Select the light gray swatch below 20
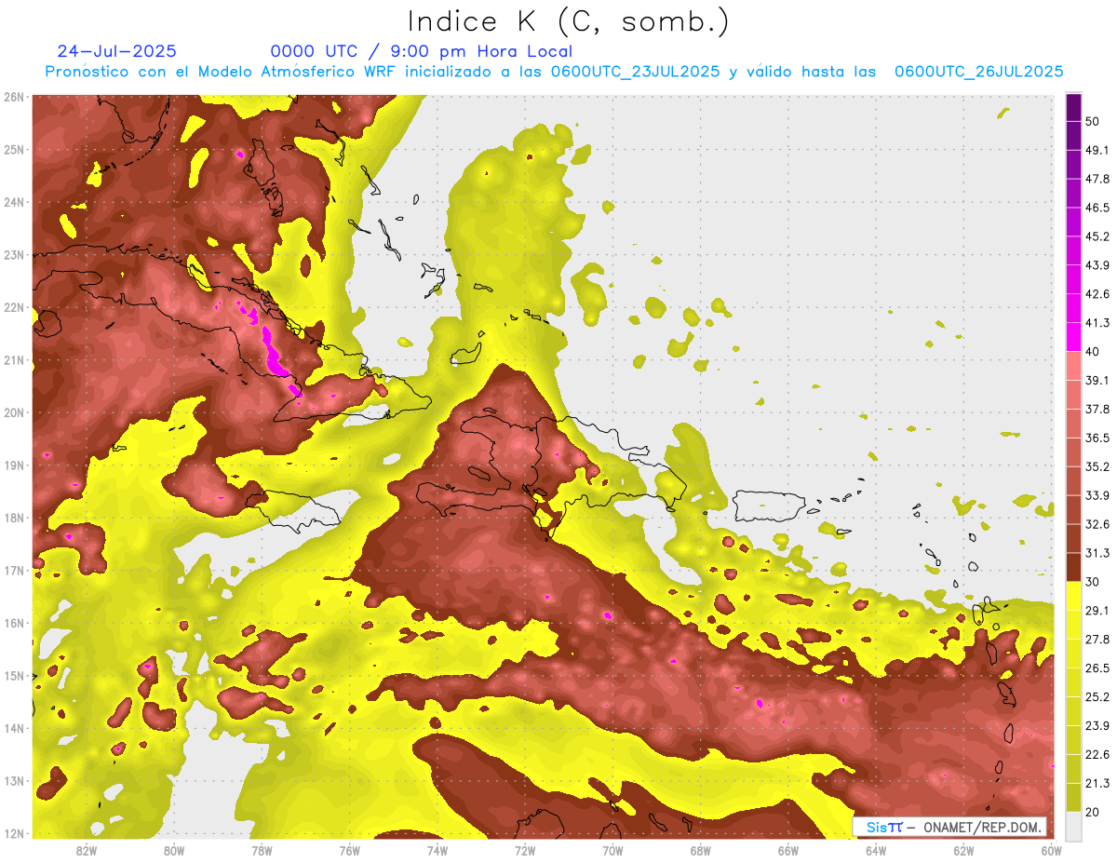Image resolution: width=1117 pixels, height=863 pixels. [1073, 826]
